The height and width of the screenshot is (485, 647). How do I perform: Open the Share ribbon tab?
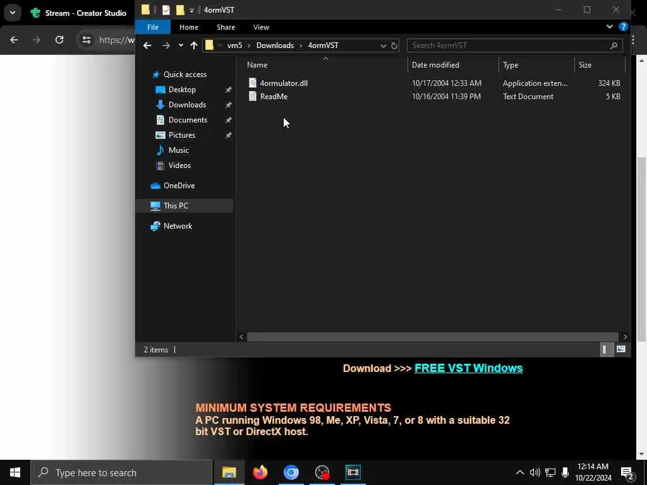226,27
